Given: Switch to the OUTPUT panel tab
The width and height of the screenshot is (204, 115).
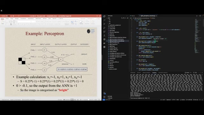Looking at the screenshot, I should coord(139,73).
